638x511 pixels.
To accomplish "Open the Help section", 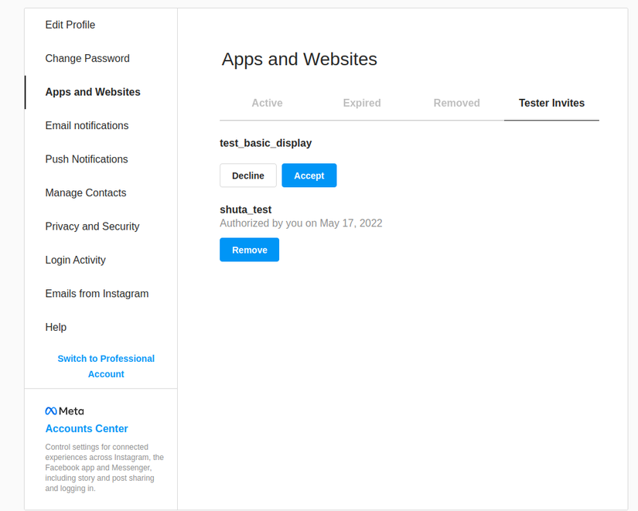I will click(56, 327).
